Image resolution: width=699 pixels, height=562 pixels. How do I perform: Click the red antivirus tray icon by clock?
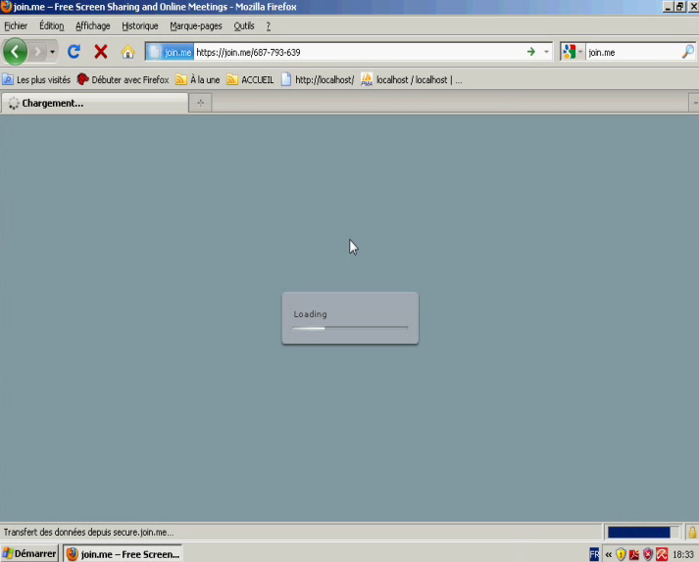pyautogui.click(x=662, y=554)
